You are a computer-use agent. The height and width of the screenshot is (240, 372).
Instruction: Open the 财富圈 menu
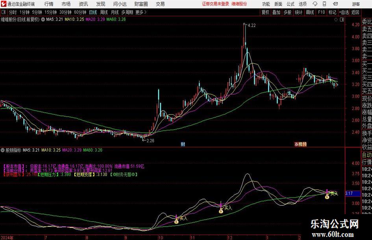[x=141, y=4]
